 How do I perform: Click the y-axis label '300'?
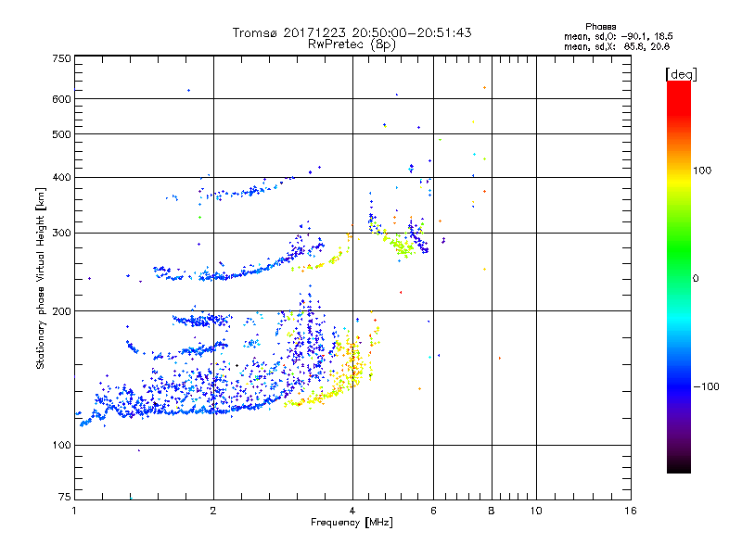click(x=61, y=234)
